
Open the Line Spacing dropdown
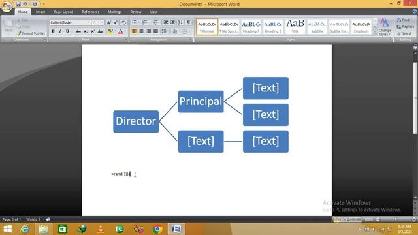click(x=165, y=31)
